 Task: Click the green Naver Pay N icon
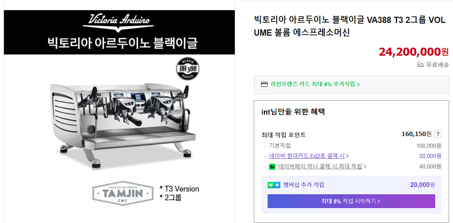[272, 167]
